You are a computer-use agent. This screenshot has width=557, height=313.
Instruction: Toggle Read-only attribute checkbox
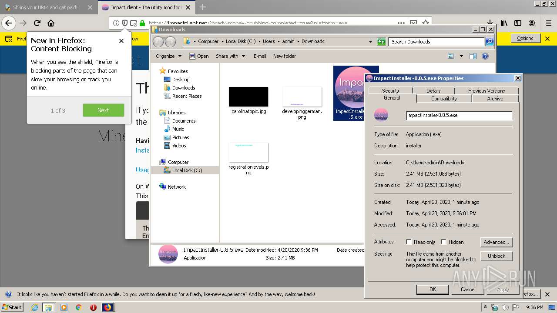[409, 242]
